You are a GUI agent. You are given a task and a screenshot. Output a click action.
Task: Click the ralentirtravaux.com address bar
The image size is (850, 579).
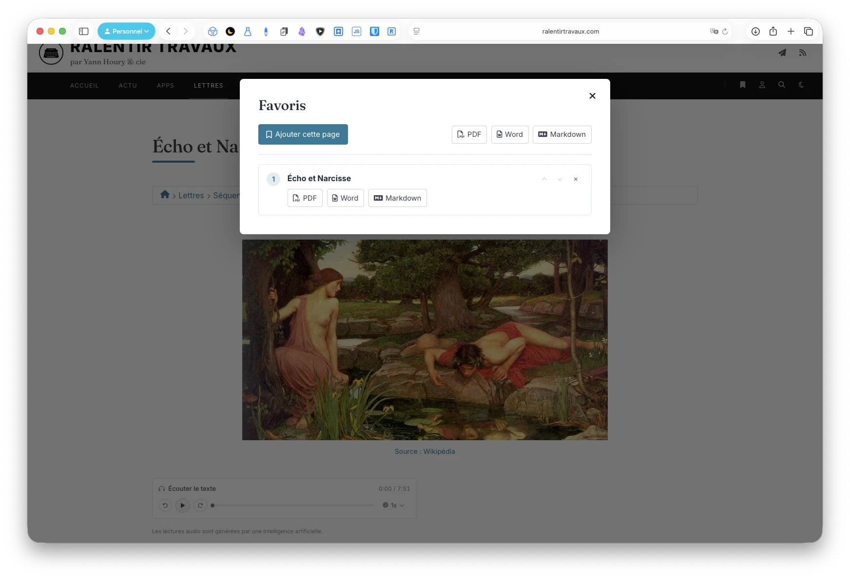point(570,31)
